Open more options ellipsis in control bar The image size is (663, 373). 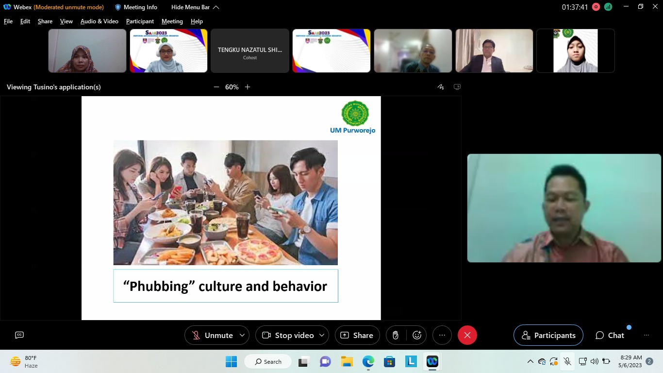pos(442,335)
